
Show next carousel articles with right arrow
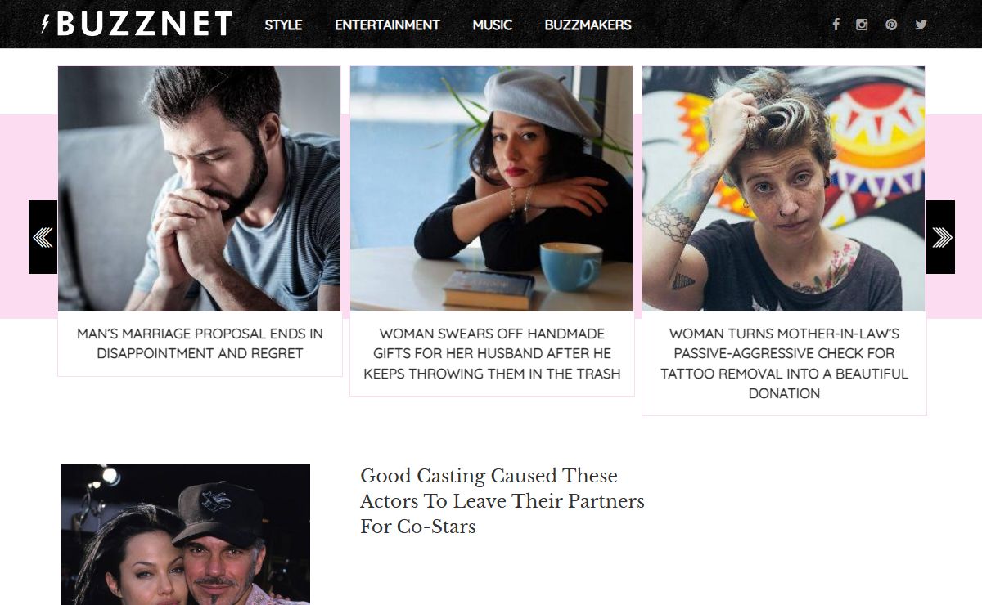point(940,237)
